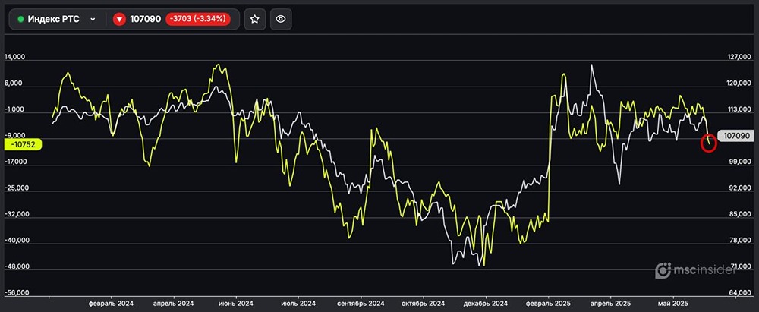Click the red circled latest data point
The height and width of the screenshot is (312, 759).
[x=708, y=143]
